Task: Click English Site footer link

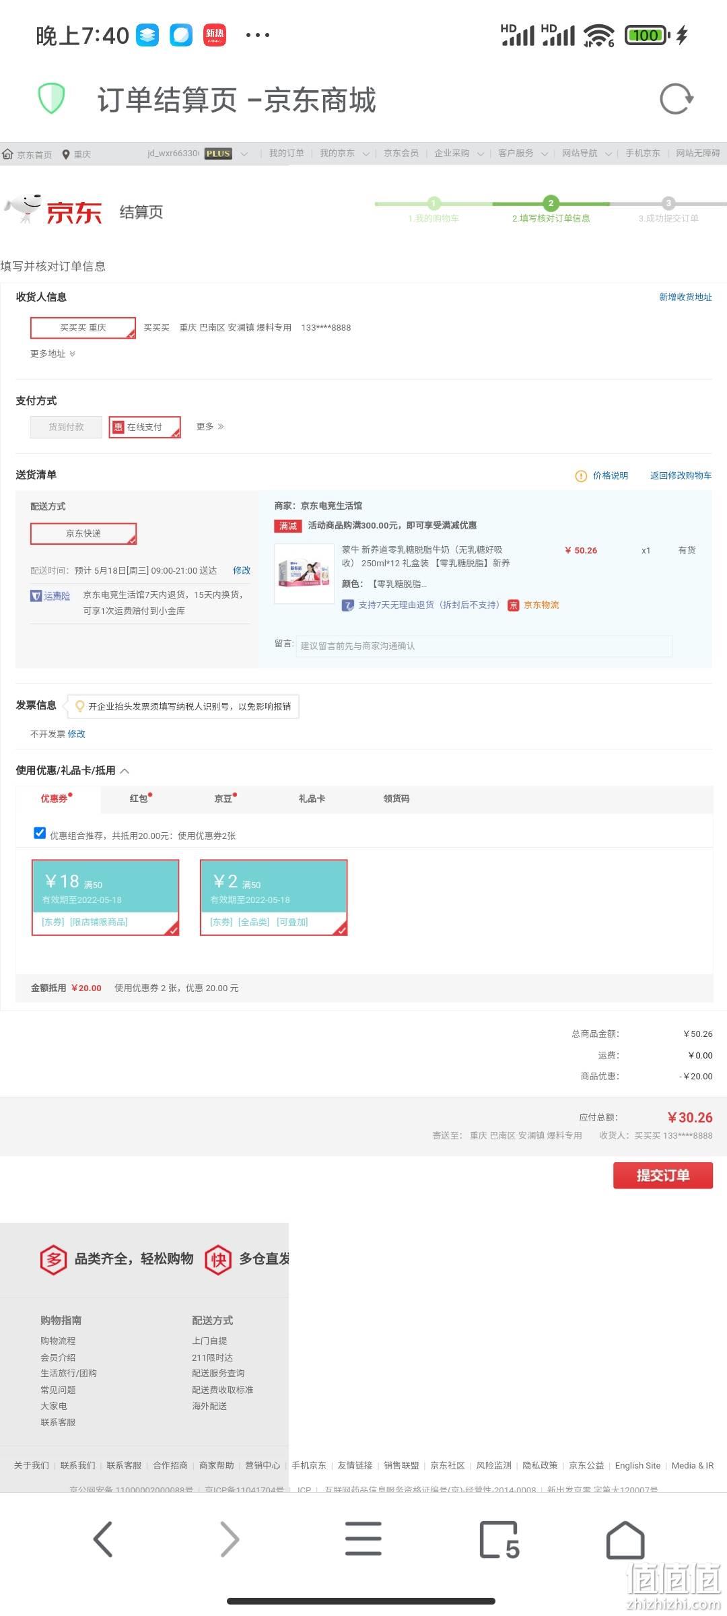Action: click(637, 1466)
